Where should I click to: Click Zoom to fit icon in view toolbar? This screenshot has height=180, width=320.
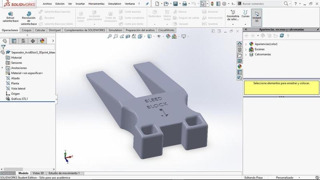(110, 36)
